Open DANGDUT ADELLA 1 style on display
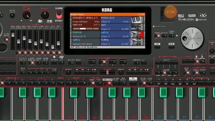This screenshot has width=215, height=121. click(x=86, y=23)
